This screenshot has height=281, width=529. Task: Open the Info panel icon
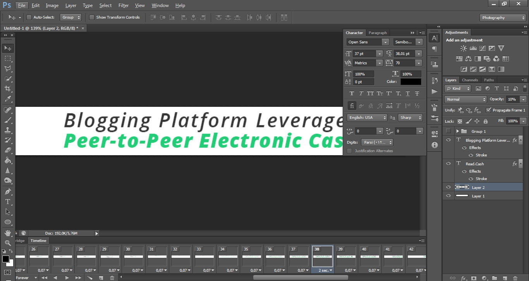coord(435,145)
